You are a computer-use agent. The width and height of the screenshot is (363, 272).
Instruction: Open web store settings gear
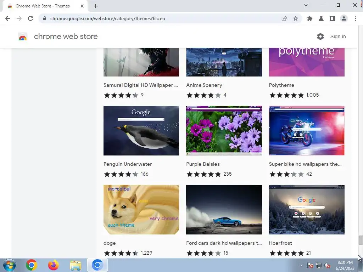pos(320,36)
